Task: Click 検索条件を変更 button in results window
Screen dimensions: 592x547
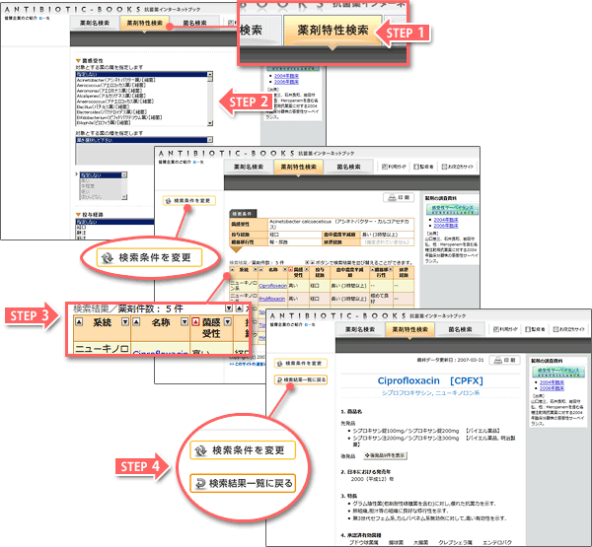Action: tap(189, 201)
